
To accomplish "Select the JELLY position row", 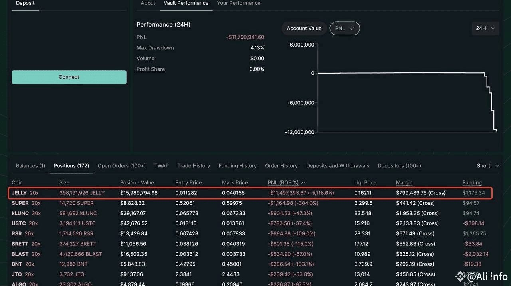I will (251, 193).
